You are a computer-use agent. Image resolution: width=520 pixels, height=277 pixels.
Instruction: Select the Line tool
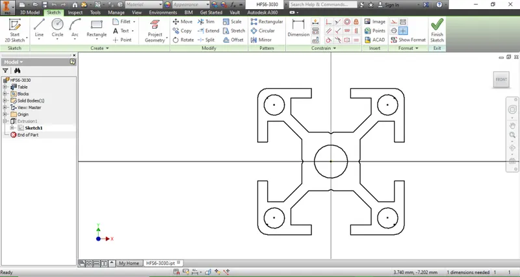(39, 29)
